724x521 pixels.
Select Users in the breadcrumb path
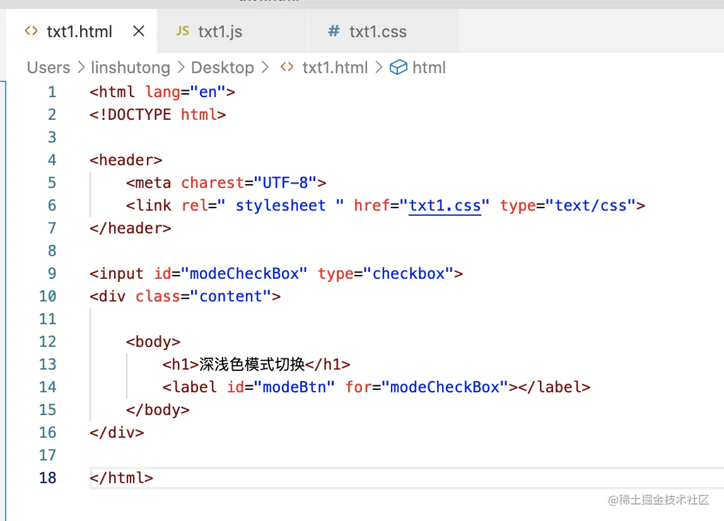pos(49,67)
